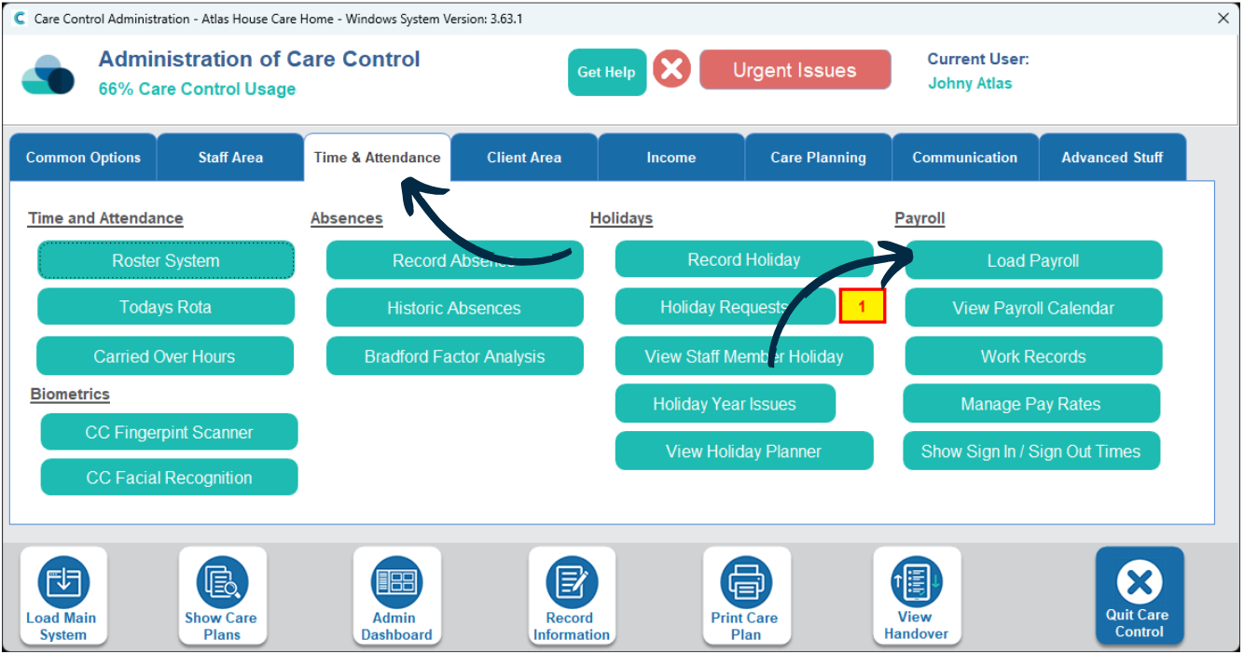The image size is (1244, 653).
Task: Click the Payroll section heading
Action: click(x=919, y=218)
